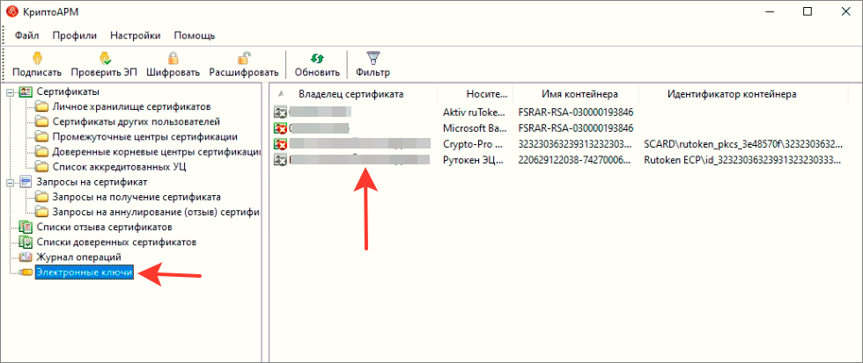
Task: Click the Расшифровать open-lock icon
Action: (244, 58)
